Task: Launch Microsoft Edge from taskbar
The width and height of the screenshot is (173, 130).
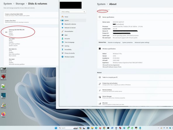Action: pos(96,128)
